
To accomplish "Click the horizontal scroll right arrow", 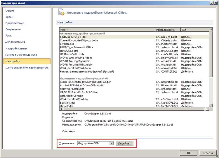I will click(x=207, y=109).
